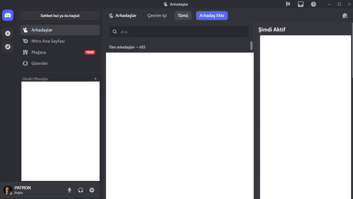Select Arkadaşlar in the sidebar
The height and width of the screenshot is (199, 353).
click(x=60, y=30)
